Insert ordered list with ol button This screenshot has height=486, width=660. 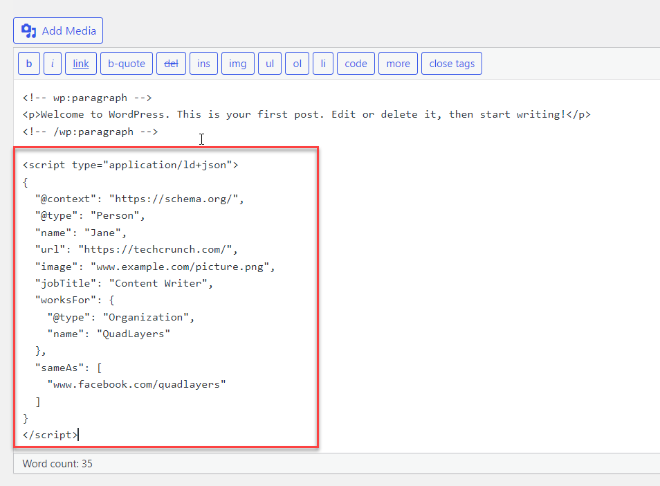point(297,64)
